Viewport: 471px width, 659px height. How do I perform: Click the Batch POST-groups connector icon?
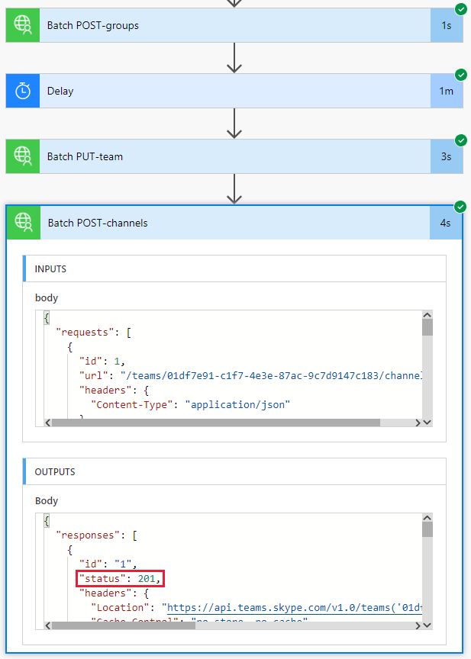[23, 25]
